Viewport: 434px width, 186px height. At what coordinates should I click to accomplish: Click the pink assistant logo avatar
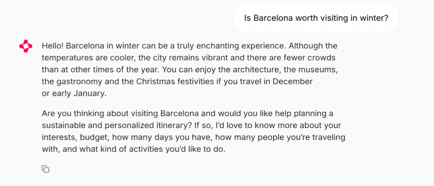(x=26, y=46)
